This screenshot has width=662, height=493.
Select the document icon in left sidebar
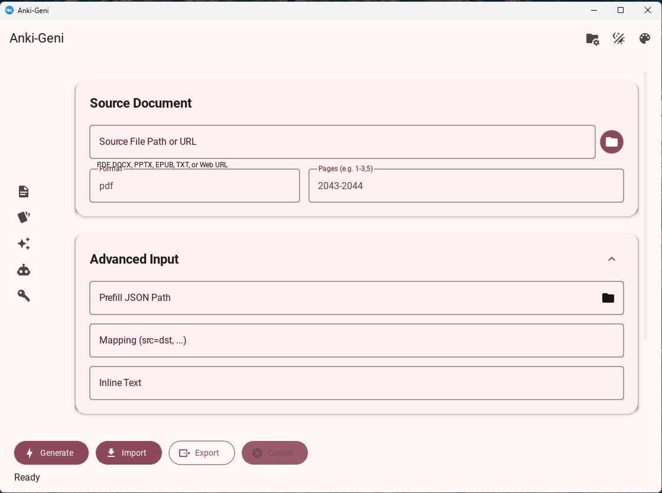pyautogui.click(x=24, y=192)
